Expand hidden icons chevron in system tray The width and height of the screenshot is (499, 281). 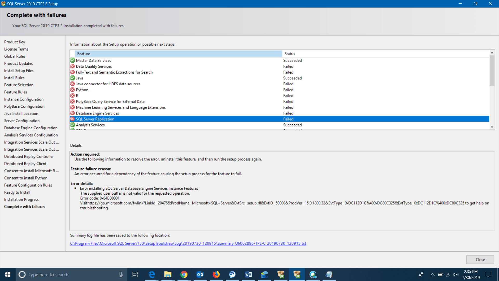point(432,274)
